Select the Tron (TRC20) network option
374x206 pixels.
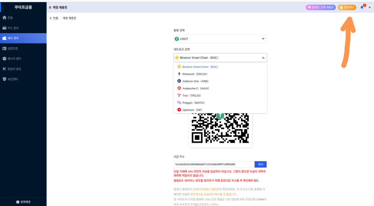coord(220,95)
